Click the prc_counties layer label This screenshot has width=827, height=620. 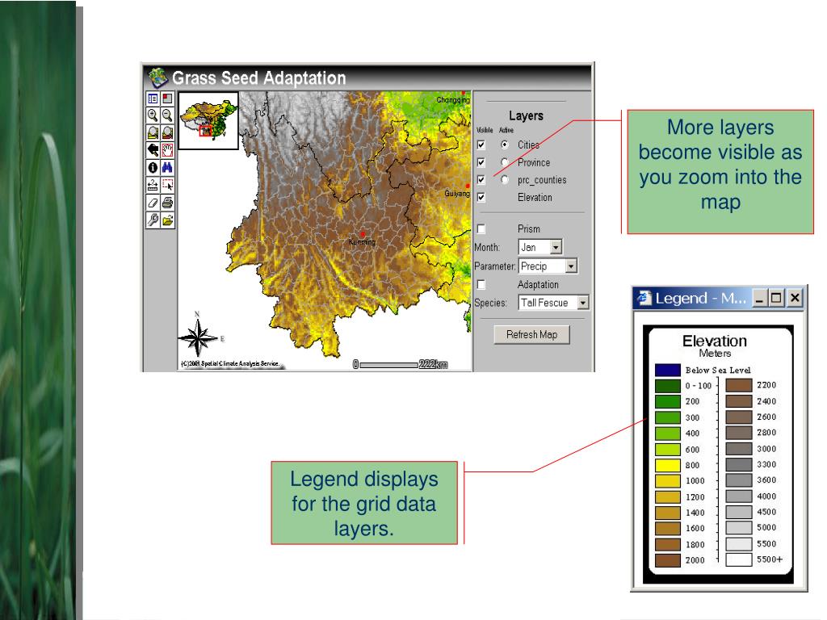542,180
